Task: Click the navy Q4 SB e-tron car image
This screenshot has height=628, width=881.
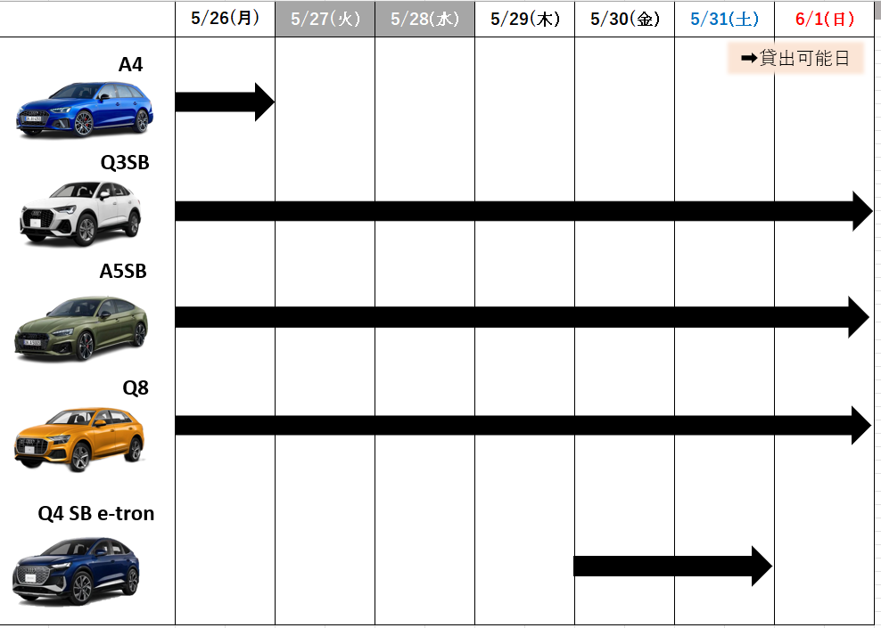Action: [77, 571]
